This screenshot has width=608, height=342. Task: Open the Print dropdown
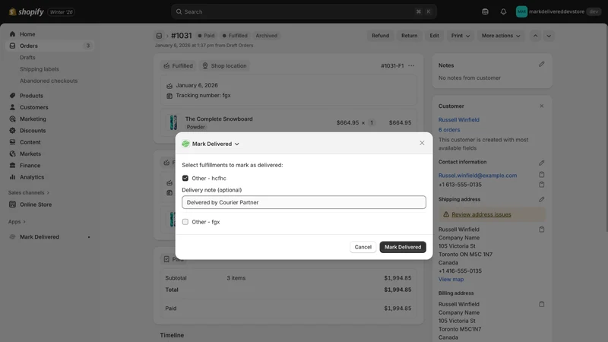(x=461, y=36)
